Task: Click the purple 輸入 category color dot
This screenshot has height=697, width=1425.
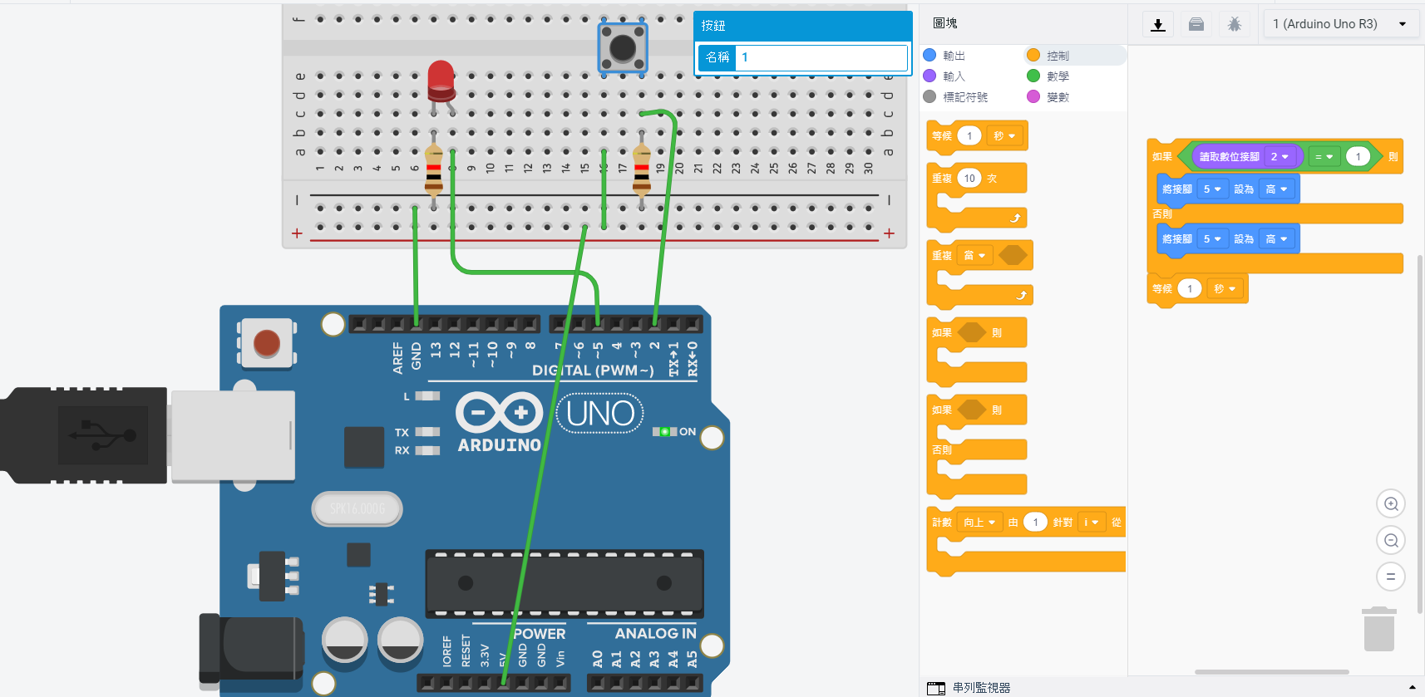Action: [929, 76]
